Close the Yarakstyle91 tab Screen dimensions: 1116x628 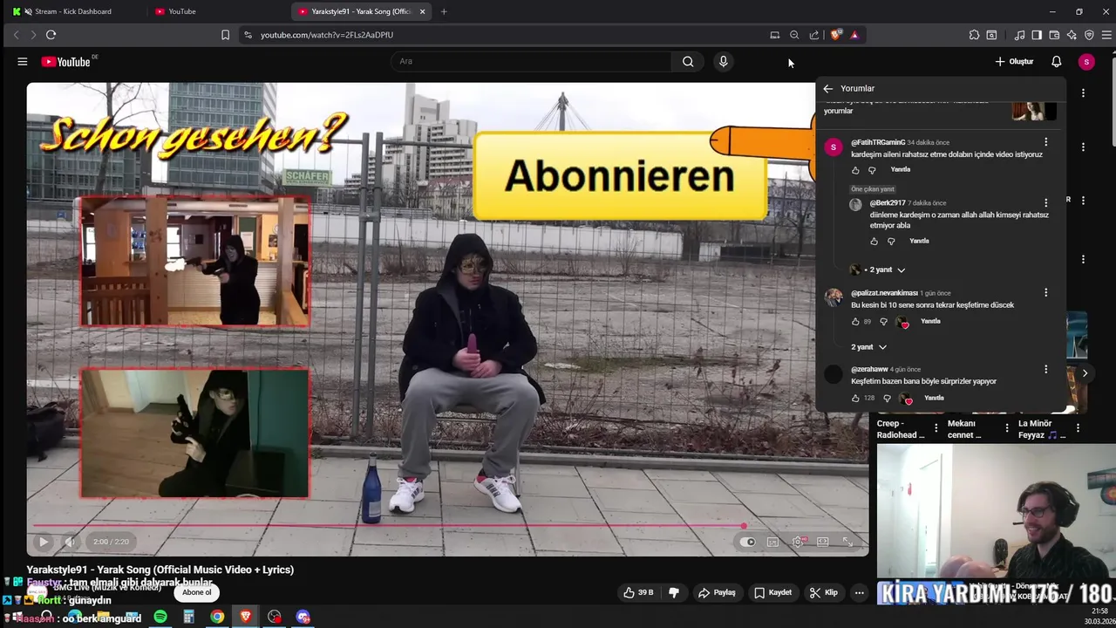coord(423,11)
